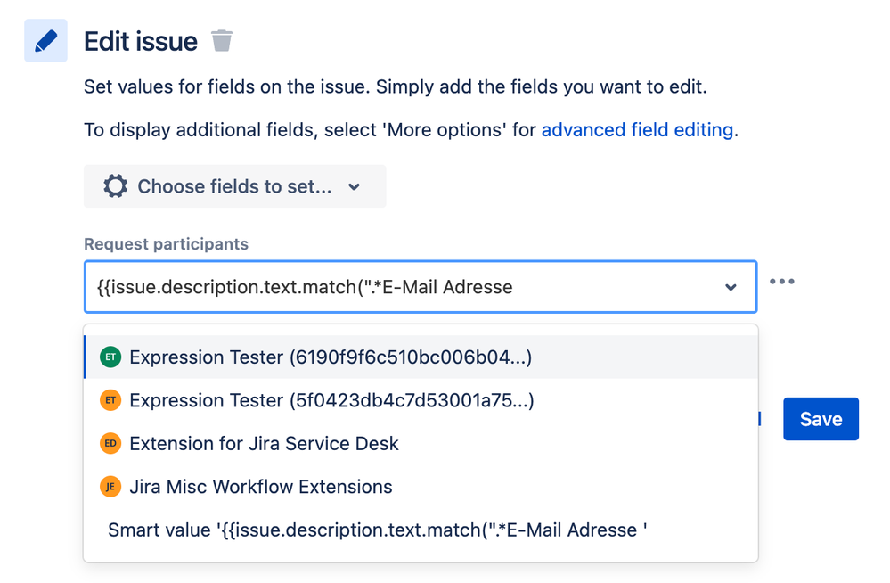Click the Request participants field label
Image resolution: width=890 pixels, height=583 pixels.
tap(166, 244)
